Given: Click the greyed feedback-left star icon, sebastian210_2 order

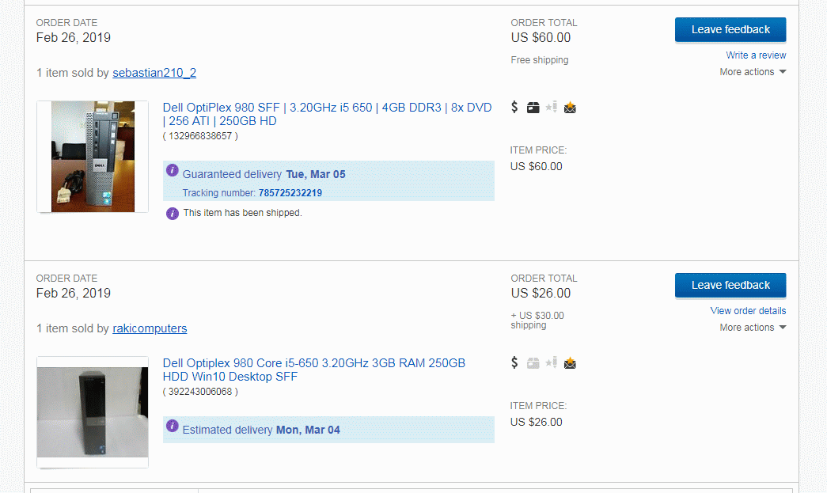Looking at the screenshot, I should click(x=551, y=107).
